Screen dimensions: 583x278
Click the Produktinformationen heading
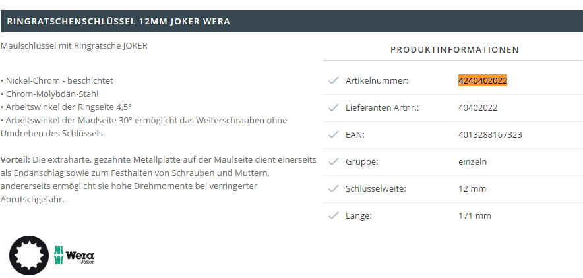(454, 49)
